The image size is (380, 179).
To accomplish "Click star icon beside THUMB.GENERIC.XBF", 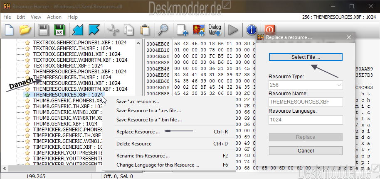I will [x=27, y=124].
